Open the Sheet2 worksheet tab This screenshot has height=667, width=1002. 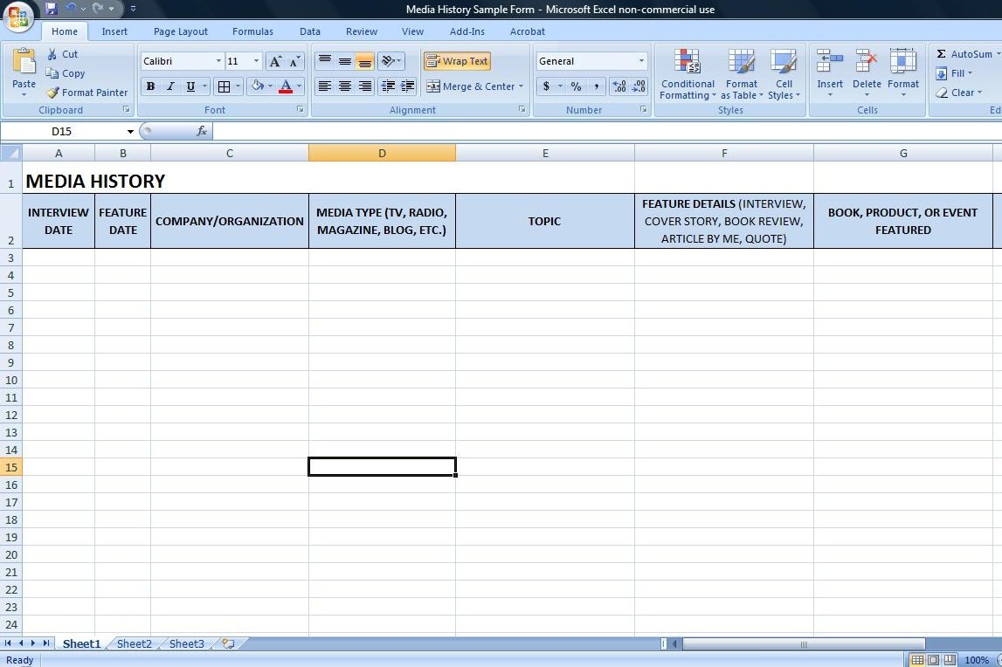click(135, 644)
